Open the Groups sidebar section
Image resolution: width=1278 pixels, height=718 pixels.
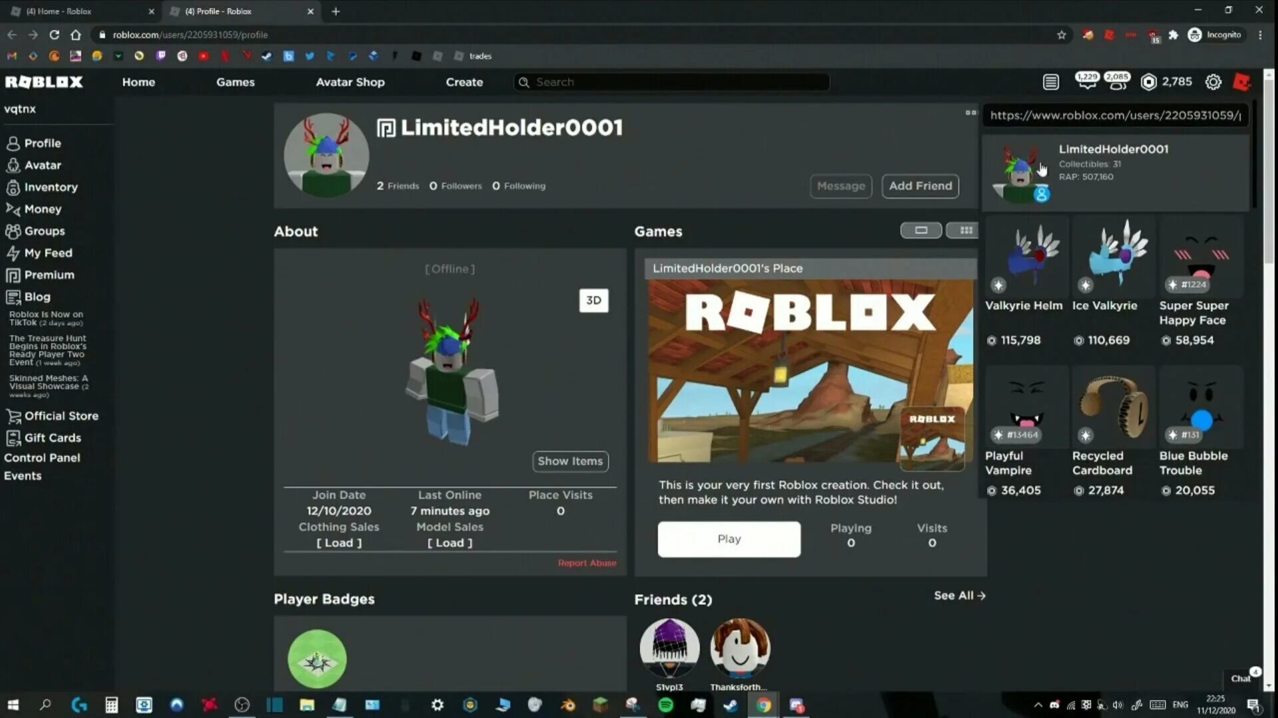tap(44, 231)
